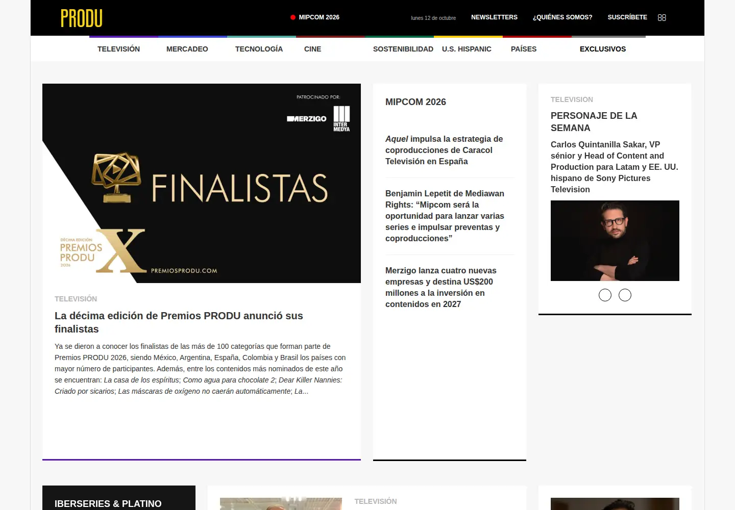Select the first carousel dot under the photo
Viewport: 735px width, 510px height.
pyautogui.click(x=605, y=295)
